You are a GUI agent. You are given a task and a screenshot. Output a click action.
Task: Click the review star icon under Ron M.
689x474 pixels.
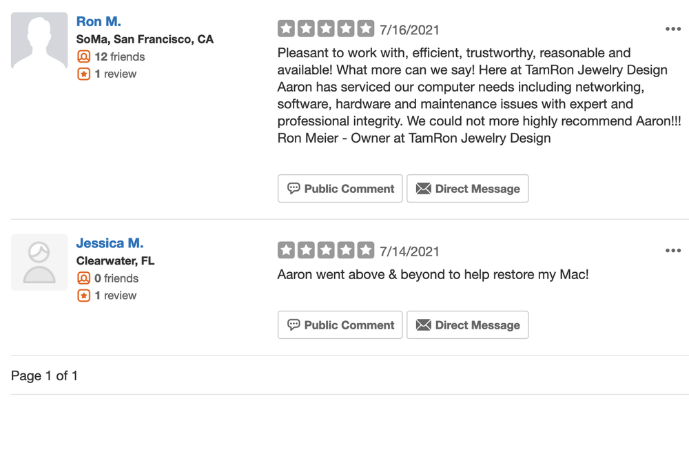[83, 74]
